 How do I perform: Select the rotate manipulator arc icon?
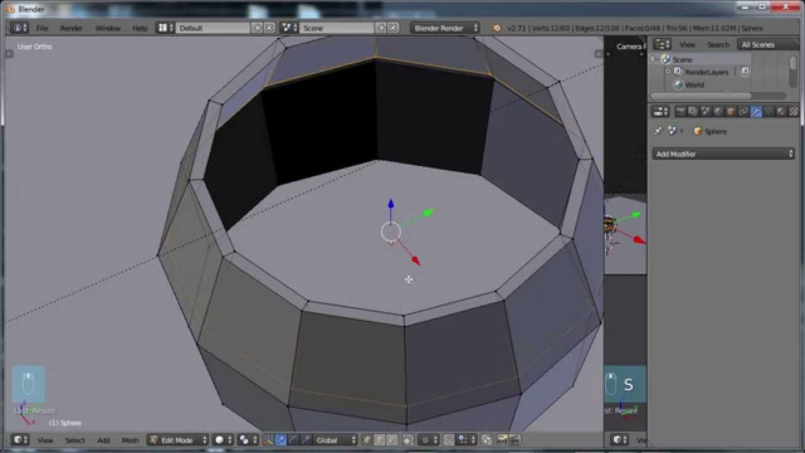[x=294, y=440]
